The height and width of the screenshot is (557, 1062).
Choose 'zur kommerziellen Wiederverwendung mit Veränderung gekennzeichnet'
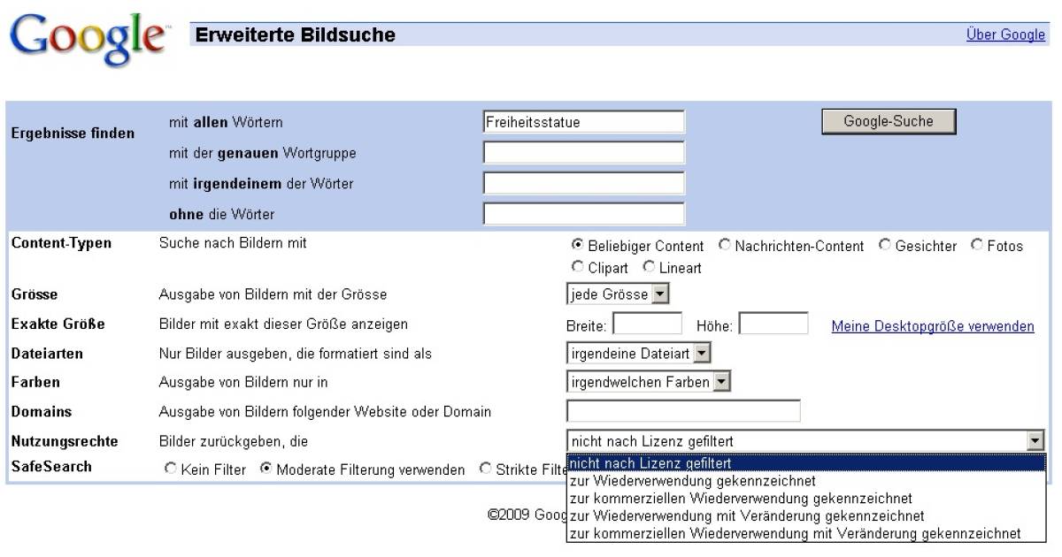coord(805,533)
